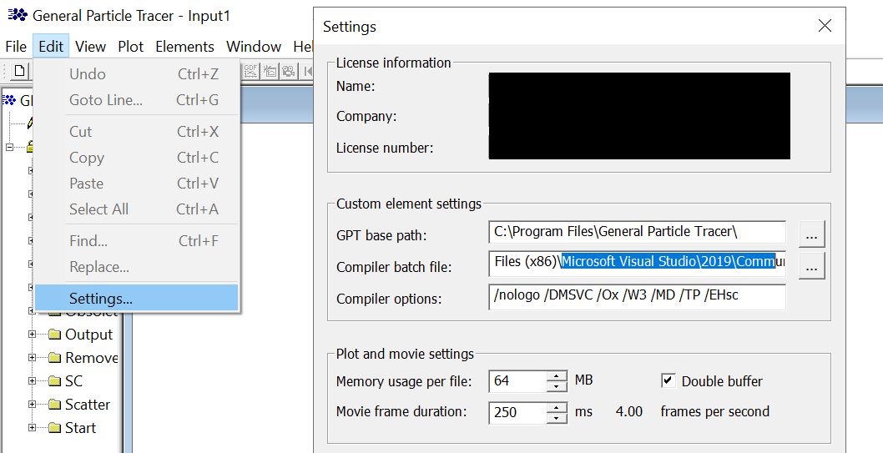Click Goto Line... menu entry
Image resolution: width=883 pixels, height=453 pixels.
[x=136, y=99]
